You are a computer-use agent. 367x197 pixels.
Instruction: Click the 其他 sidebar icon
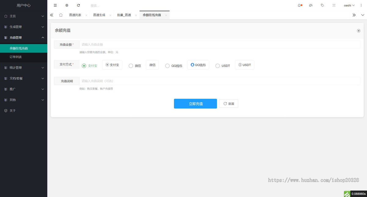pyautogui.click(x=6, y=100)
